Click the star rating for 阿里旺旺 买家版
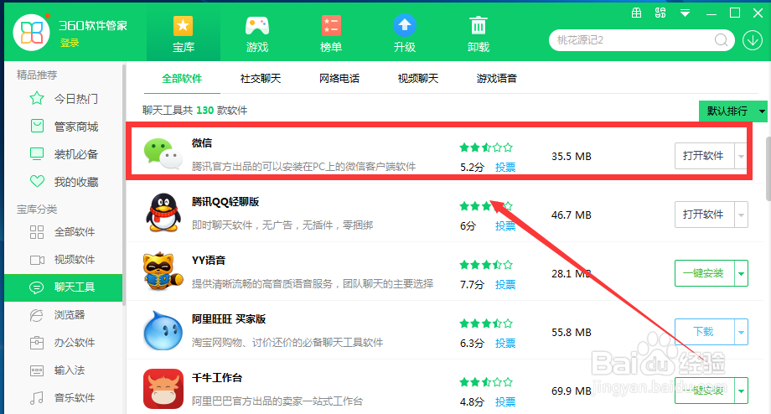 point(486,323)
